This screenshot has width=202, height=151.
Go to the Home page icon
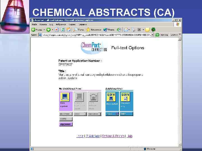click(69, 30)
